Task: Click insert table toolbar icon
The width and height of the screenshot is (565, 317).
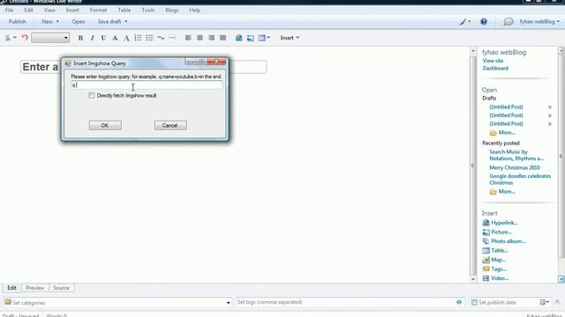Action: point(261,38)
